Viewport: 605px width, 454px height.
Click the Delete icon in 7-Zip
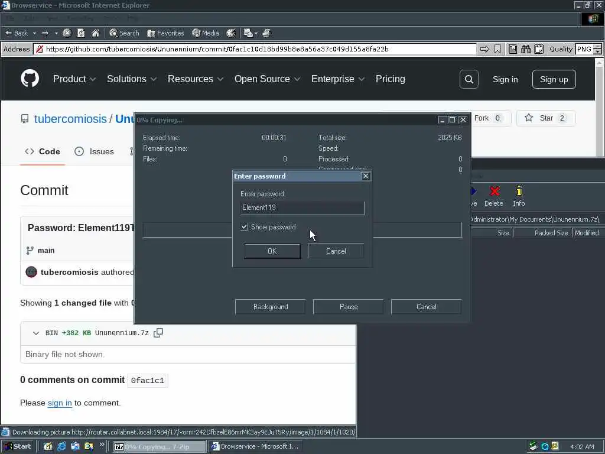(494, 196)
